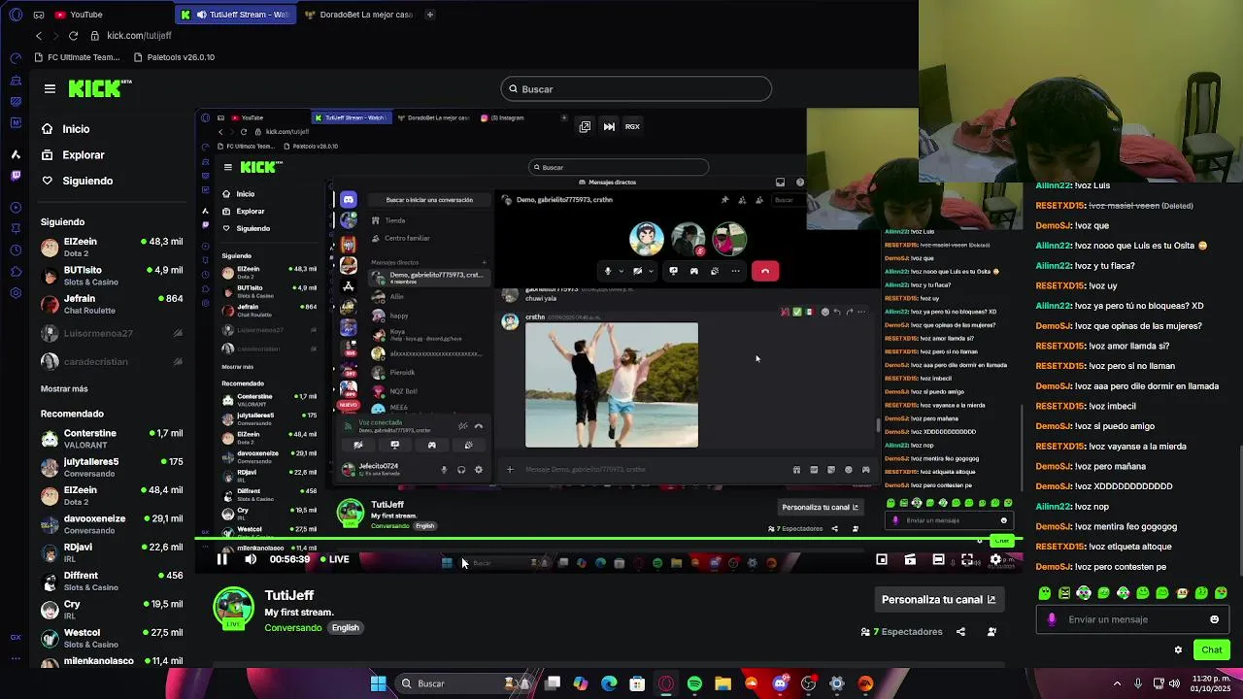Select offline channel Luisormenoa27
1243x699 pixels.
pos(112,333)
